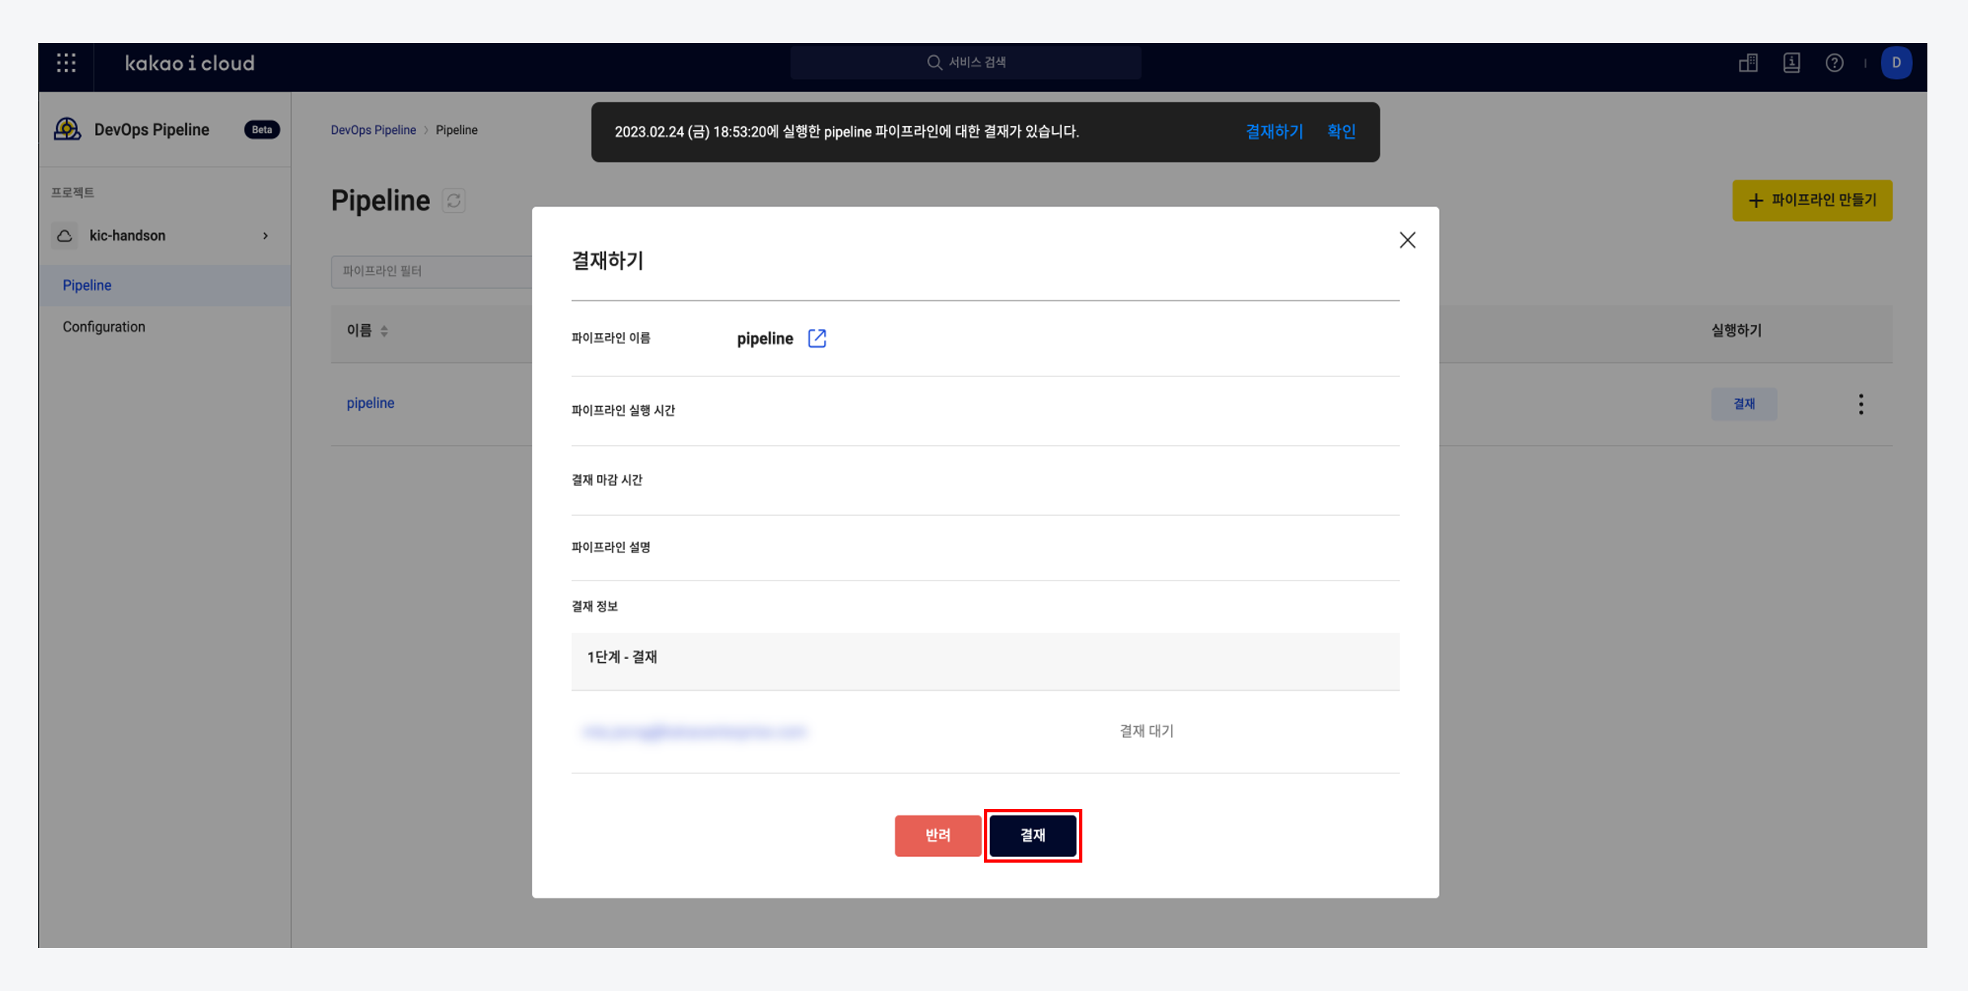Click the 파이프라인 만들기 button
1968x991 pixels.
point(1811,200)
